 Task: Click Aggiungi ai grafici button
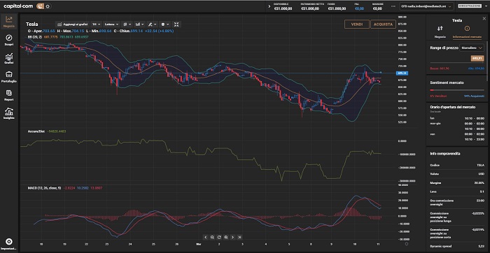pos(73,24)
